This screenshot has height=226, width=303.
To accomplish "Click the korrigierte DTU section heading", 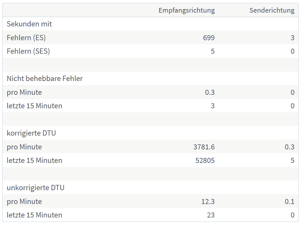I will (x=31, y=133).
